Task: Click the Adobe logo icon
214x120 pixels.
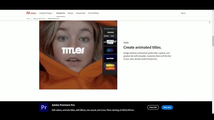Action: [28, 13]
